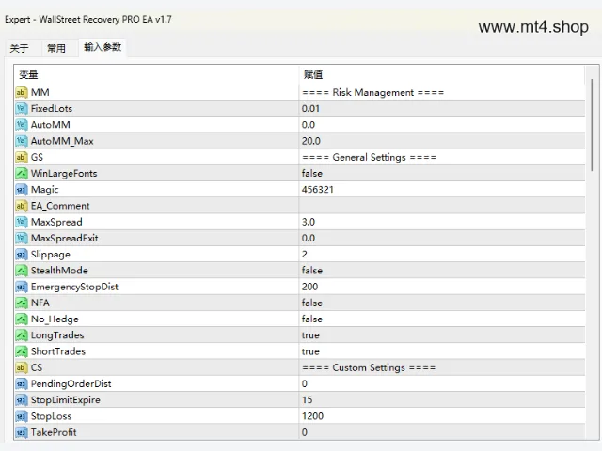This screenshot has height=451, width=602.
Task: Click the PendingOrderDist value 0
Action: [x=305, y=384]
